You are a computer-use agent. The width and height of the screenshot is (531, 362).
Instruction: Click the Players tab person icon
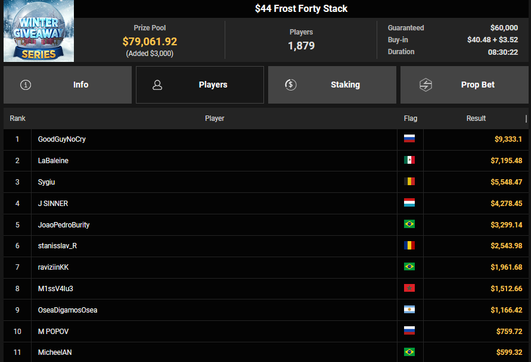[157, 85]
